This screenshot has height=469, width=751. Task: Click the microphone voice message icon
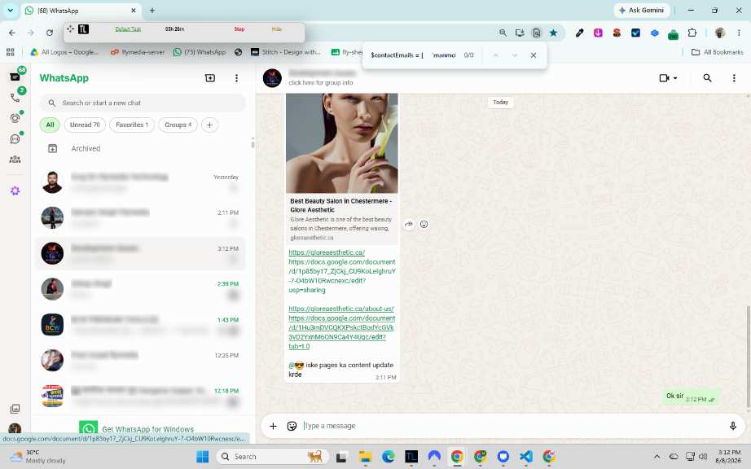tap(732, 426)
